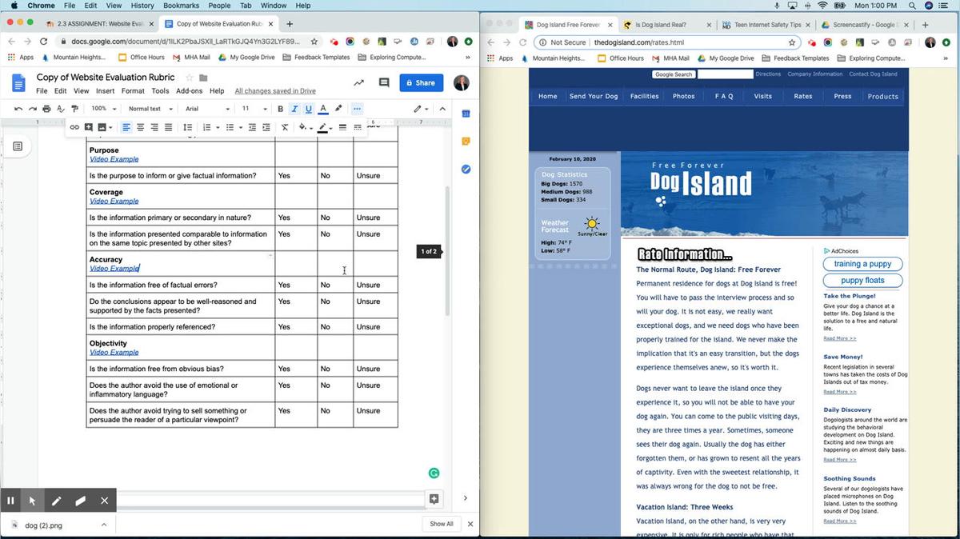Image resolution: width=960 pixels, height=539 pixels.
Task: Move the document using the folder icon
Action: pos(203,78)
